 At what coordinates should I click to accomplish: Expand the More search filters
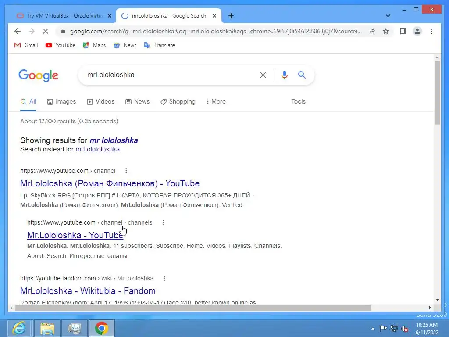point(216,102)
